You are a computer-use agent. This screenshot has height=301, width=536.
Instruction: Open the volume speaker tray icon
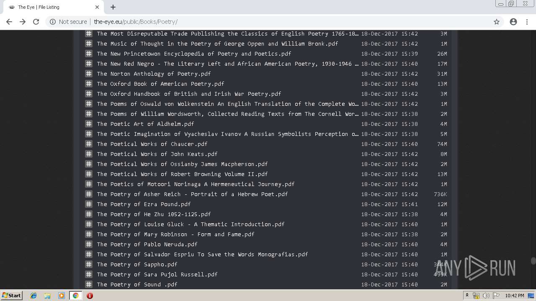point(486,296)
